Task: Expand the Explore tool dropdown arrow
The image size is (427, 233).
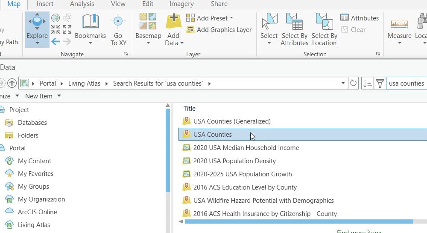Action: pos(37,43)
